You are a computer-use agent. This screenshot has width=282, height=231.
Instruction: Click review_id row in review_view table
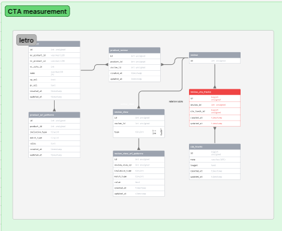coord(139,124)
